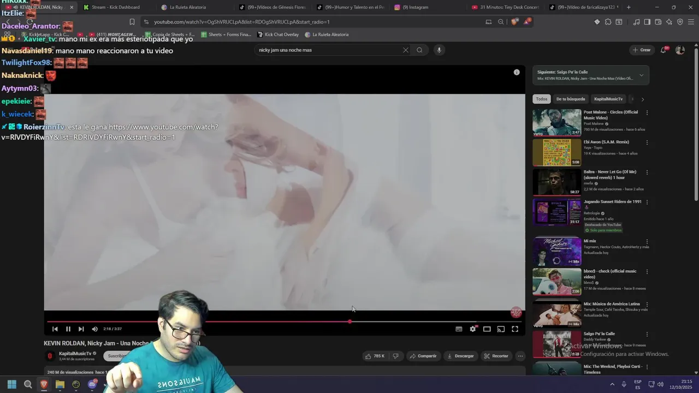Toggle subtitles on the player
Viewport: 699px width, 393px height.
(x=459, y=329)
